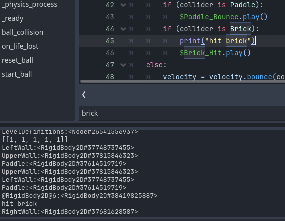Screen dimensions: 285x221
Task: Fold the if-Brick block at line 44
Action: click(123, 29)
